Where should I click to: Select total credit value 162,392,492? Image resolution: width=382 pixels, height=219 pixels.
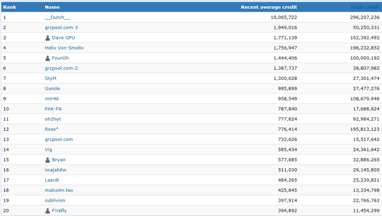click(x=365, y=38)
